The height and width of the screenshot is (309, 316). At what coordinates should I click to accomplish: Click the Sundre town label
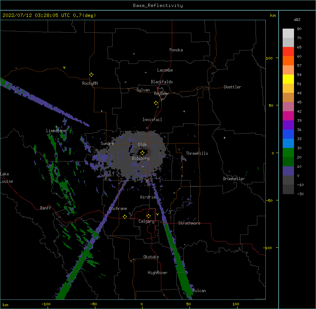(107, 143)
